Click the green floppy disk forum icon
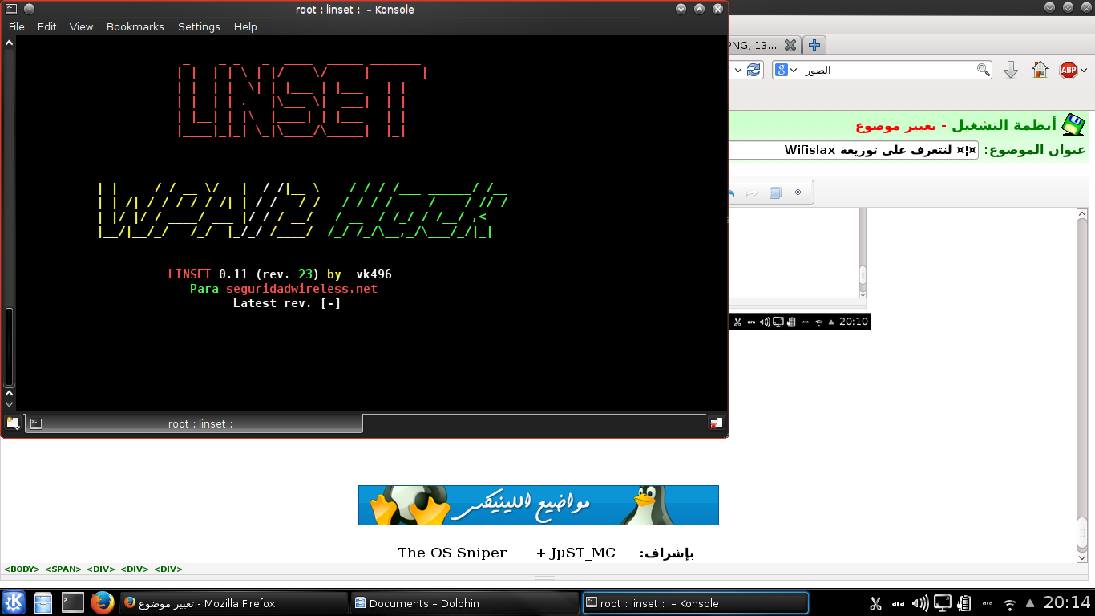1095x616 pixels. click(1073, 124)
